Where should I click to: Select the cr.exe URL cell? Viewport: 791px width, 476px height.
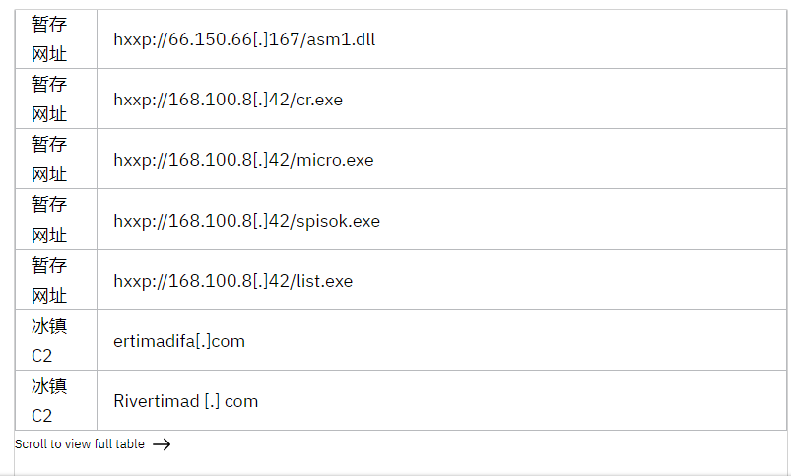441,99
